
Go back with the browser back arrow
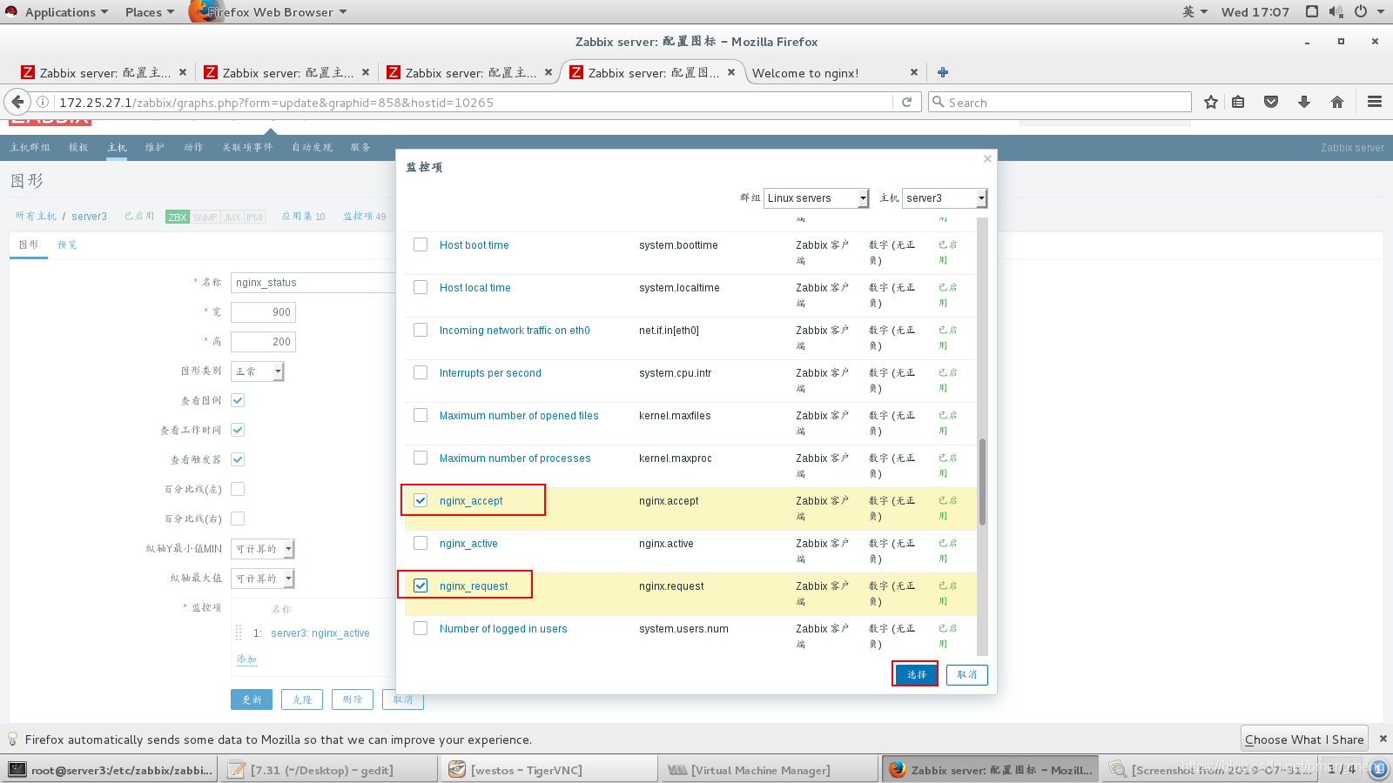17,102
